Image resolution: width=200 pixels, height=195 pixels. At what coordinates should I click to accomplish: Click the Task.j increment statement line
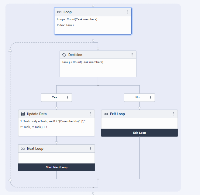(34, 127)
